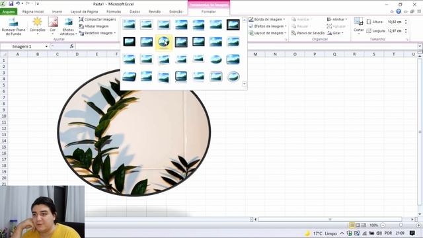The height and width of the screenshot is (238, 423).
Task: Open the Cor picture color options
Action: pos(53,26)
